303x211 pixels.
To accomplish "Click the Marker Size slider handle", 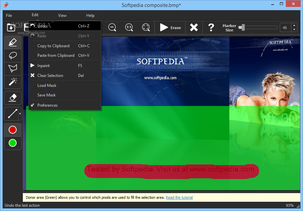I will [x=243, y=27].
